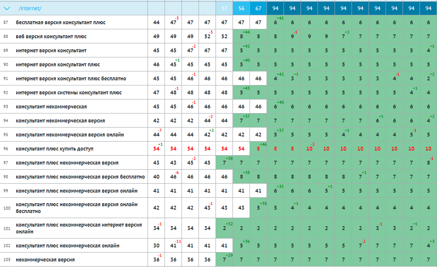Click cell 3 with -1 in row 101
This screenshot has height=267, width=437.
click(x=377, y=228)
